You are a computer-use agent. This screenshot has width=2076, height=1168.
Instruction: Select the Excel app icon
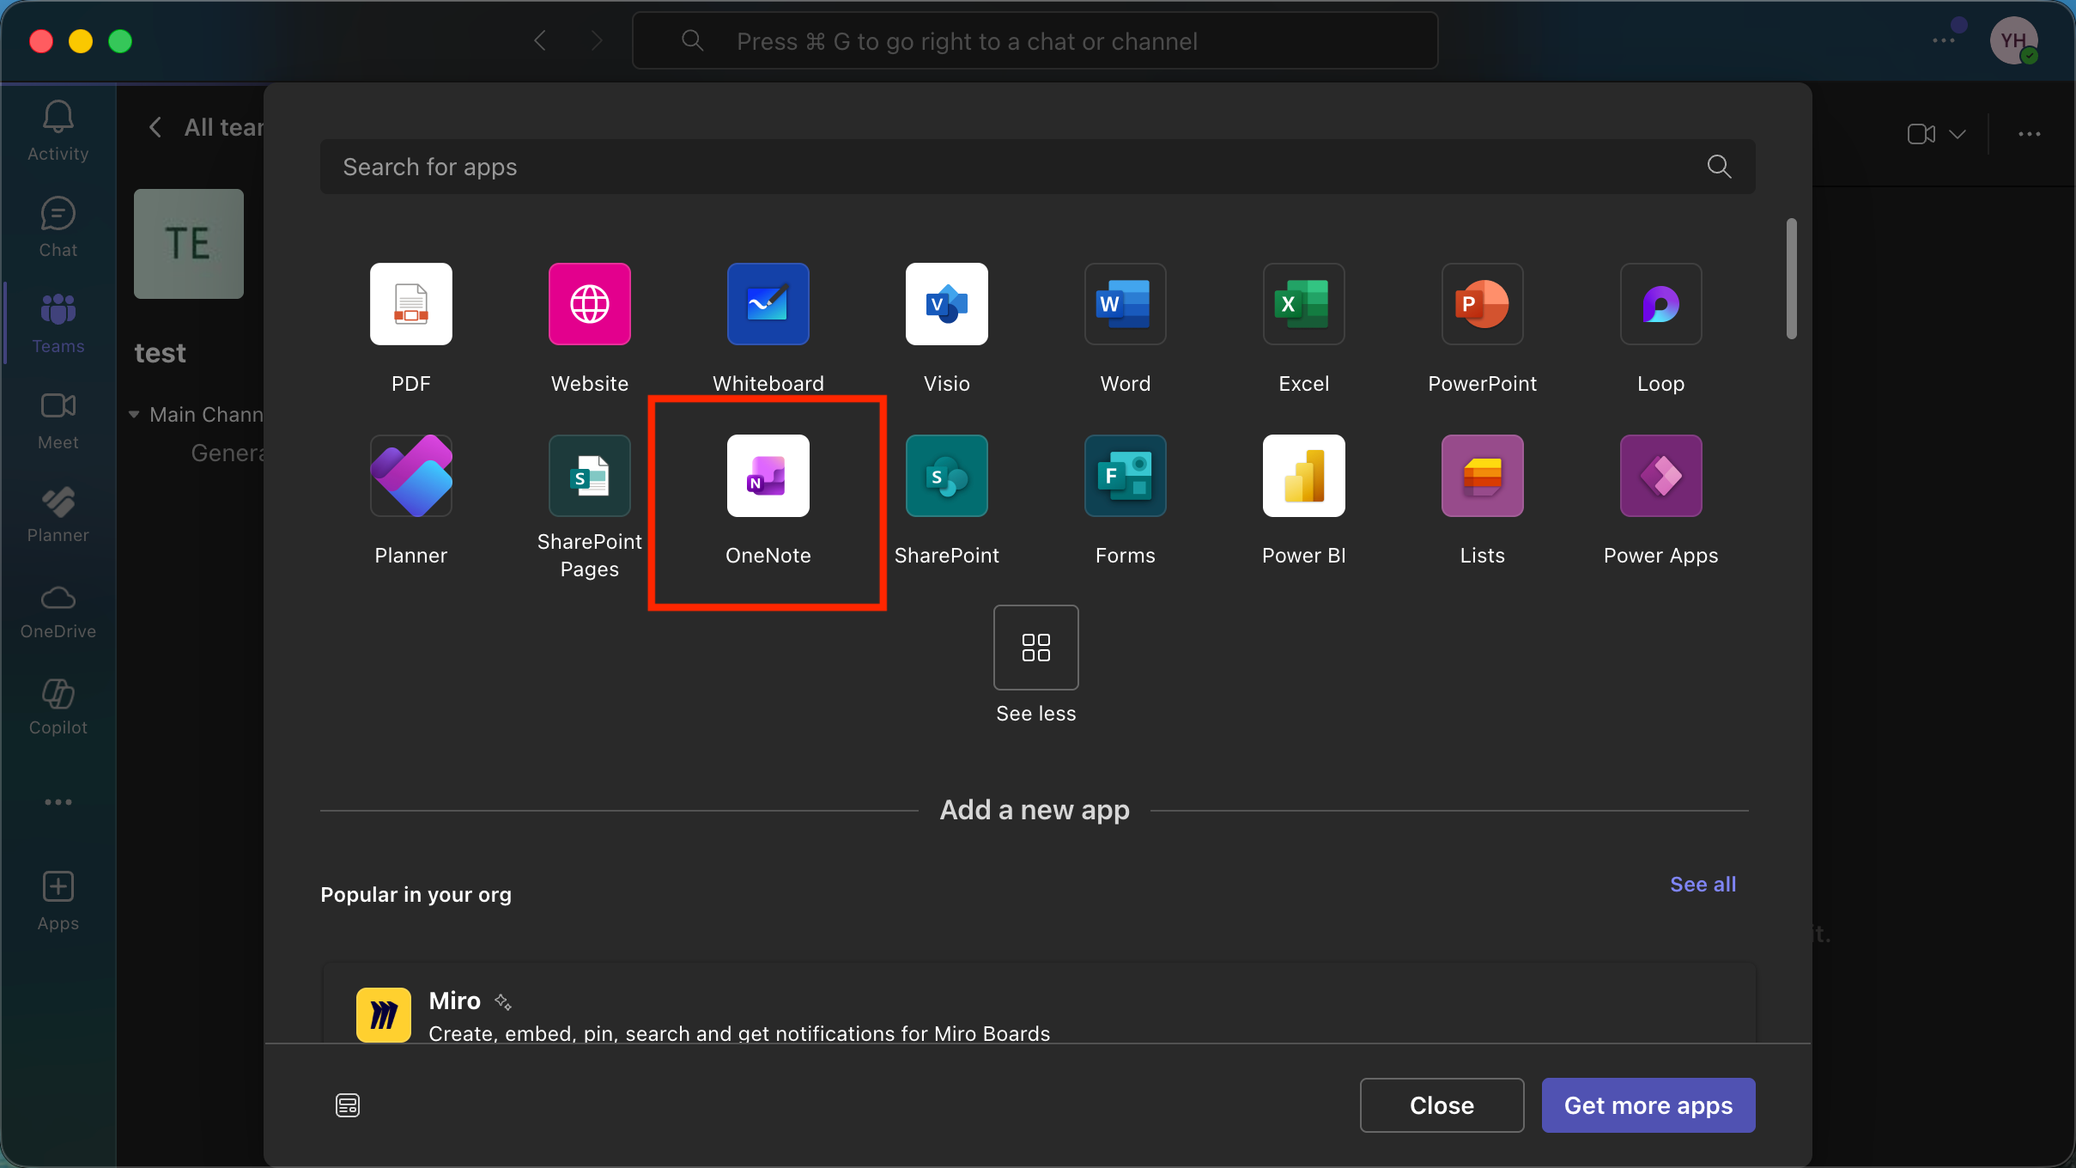click(x=1304, y=304)
